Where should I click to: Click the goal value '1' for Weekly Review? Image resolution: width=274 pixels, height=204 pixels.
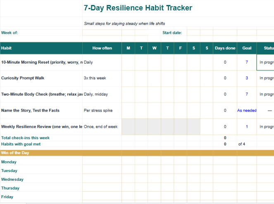pos(247,127)
